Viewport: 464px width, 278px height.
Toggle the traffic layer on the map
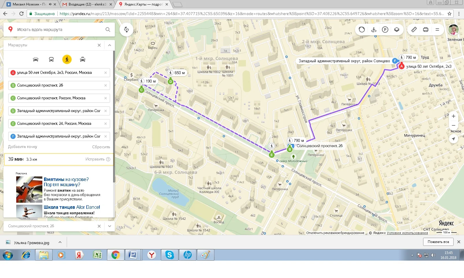[362, 30]
